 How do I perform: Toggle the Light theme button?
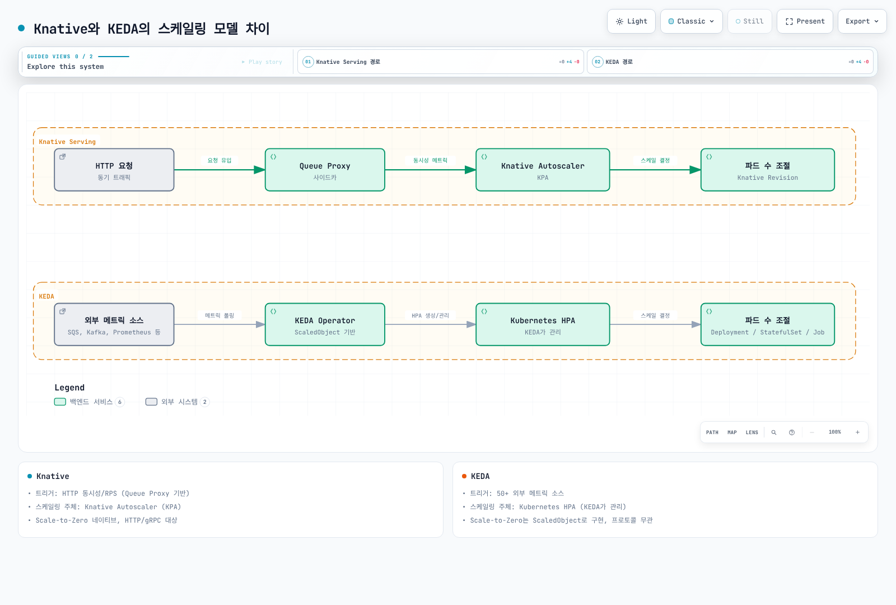tap(631, 21)
